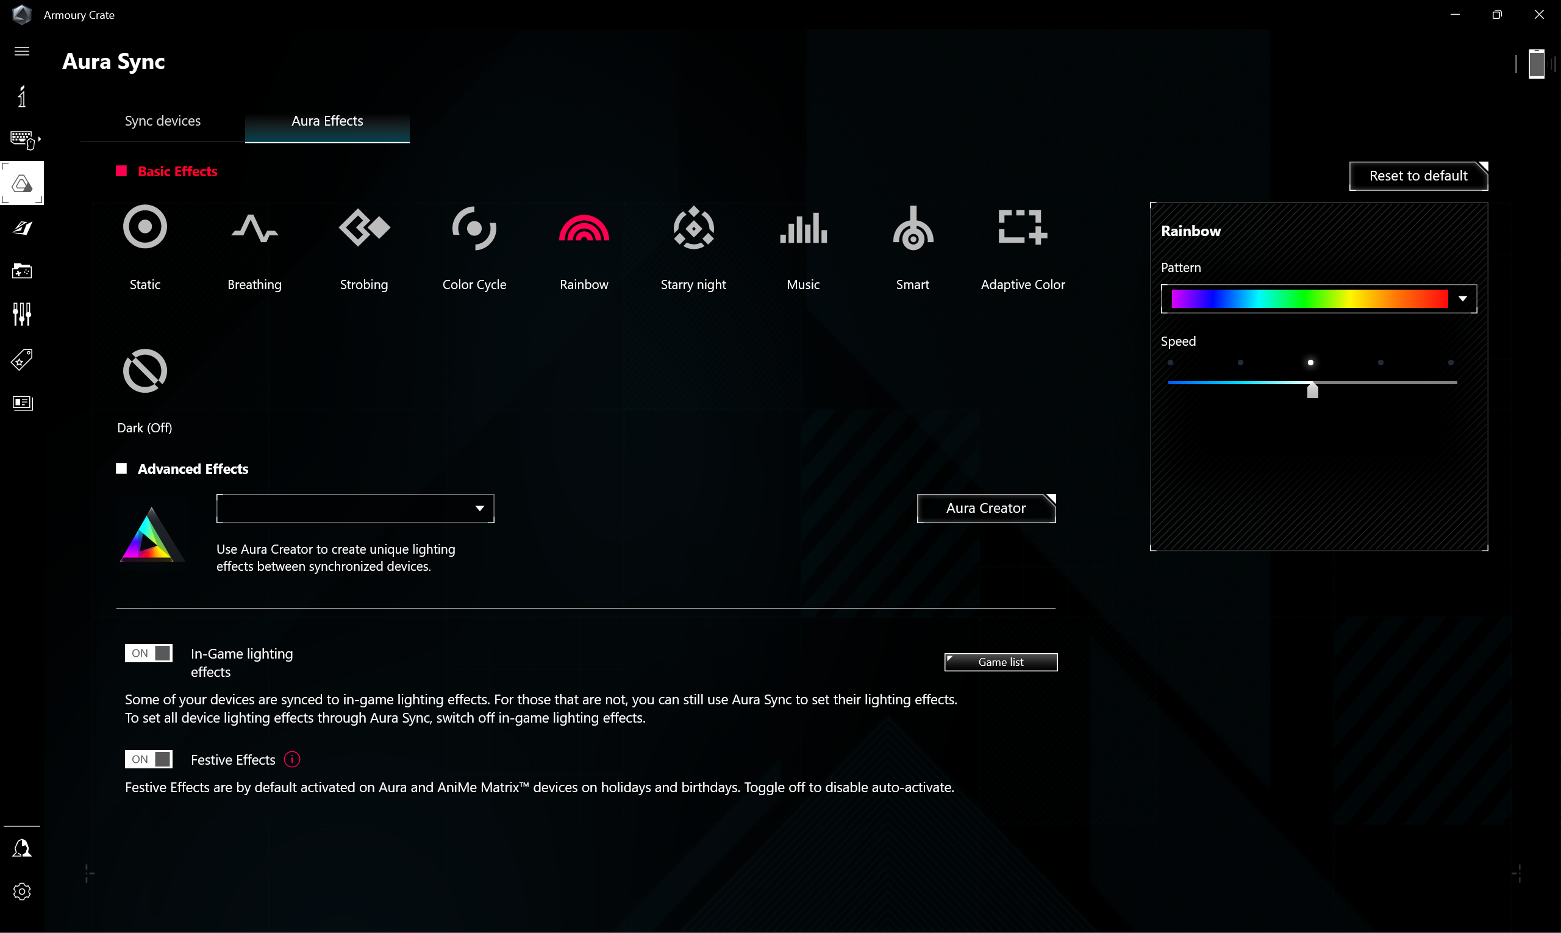
Task: Select the Smart effect icon
Action: 912,227
